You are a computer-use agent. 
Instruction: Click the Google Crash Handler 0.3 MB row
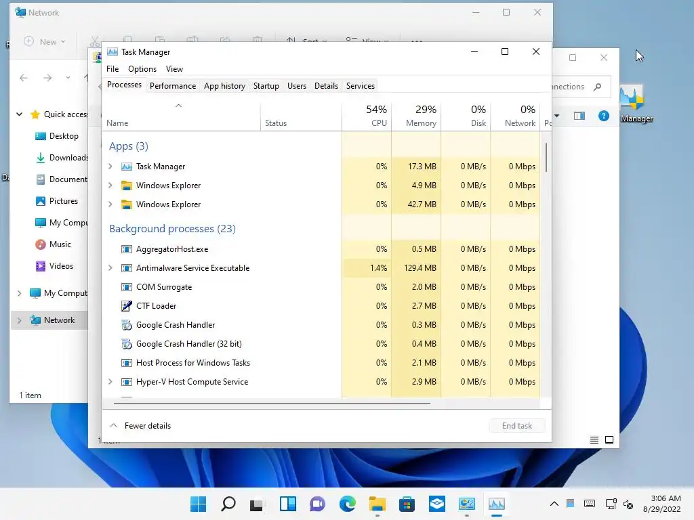[321, 325]
